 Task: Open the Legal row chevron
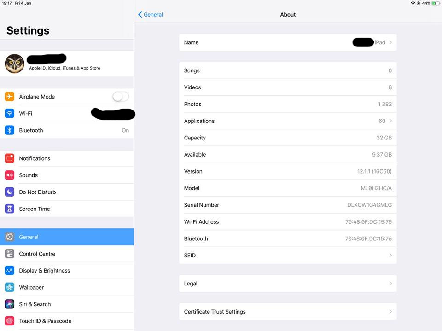pos(391,283)
